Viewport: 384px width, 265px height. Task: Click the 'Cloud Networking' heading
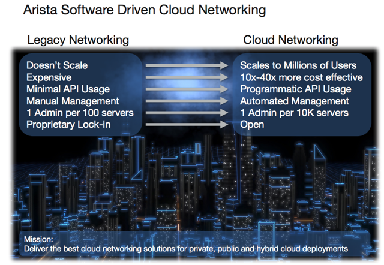click(290, 40)
